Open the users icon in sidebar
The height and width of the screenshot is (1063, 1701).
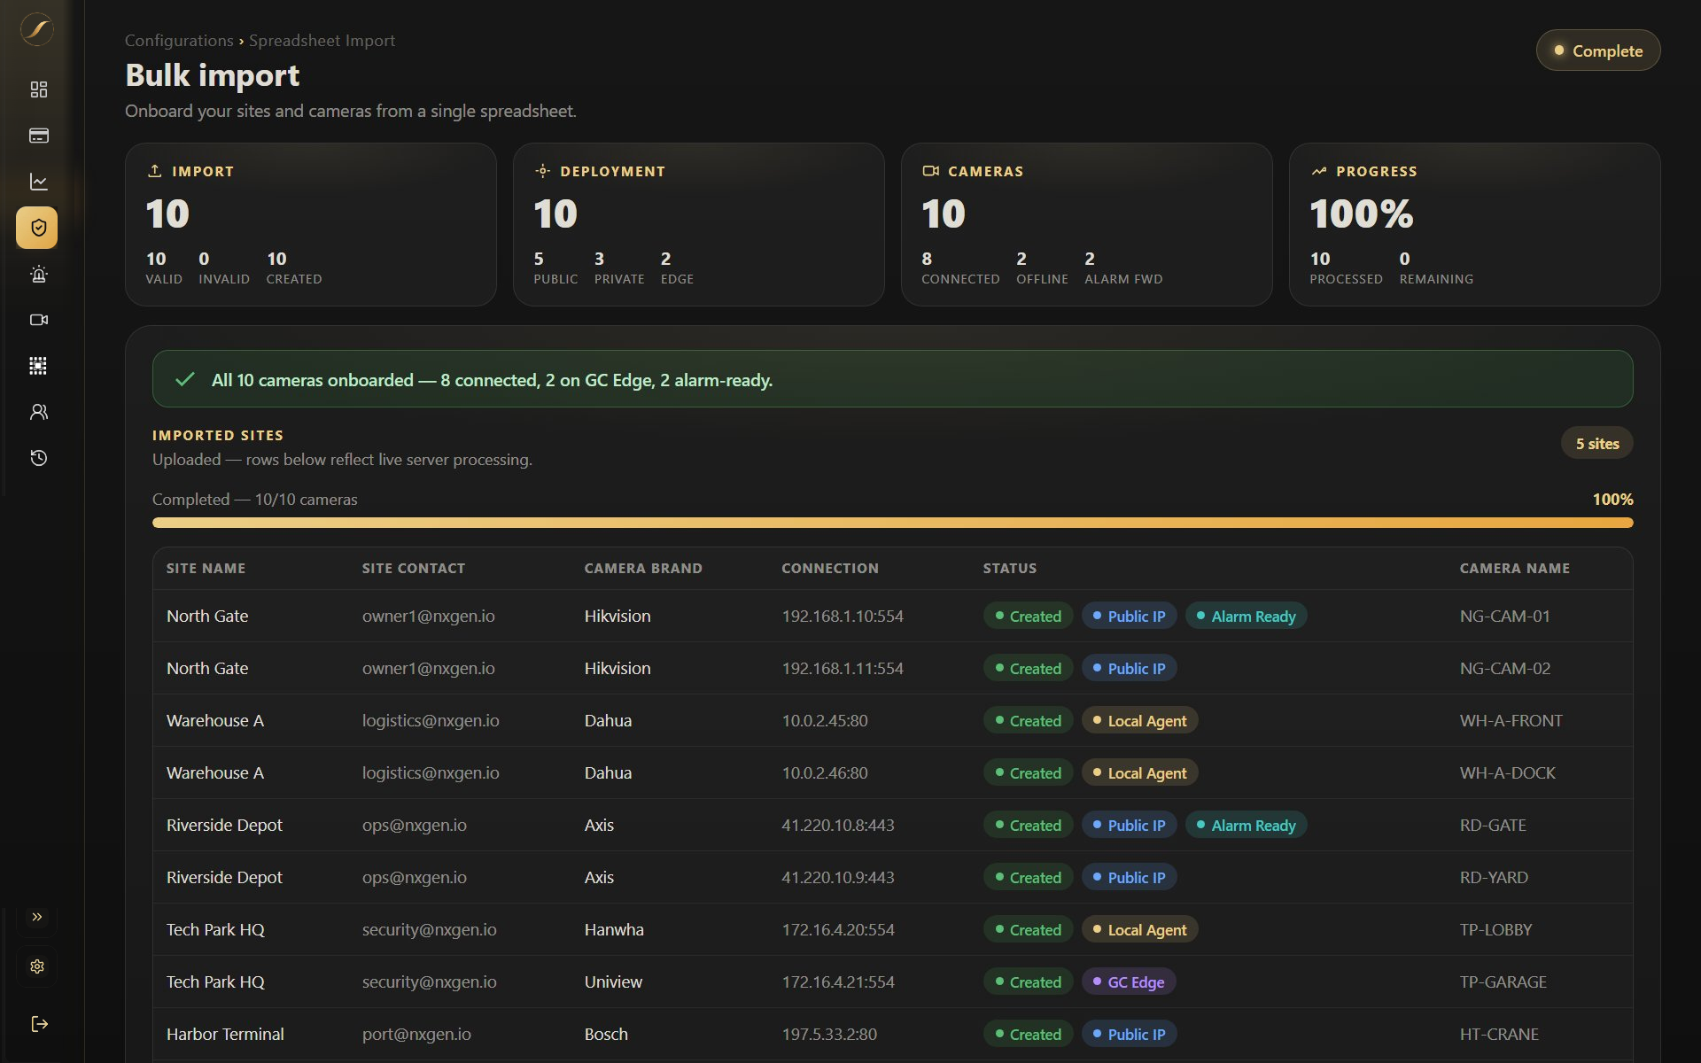tap(38, 412)
